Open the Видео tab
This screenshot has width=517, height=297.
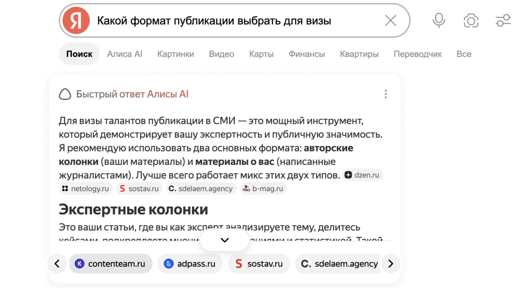pyautogui.click(x=222, y=54)
